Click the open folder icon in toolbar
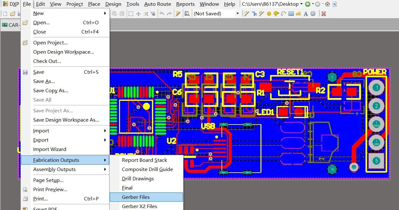 pos(13,14)
